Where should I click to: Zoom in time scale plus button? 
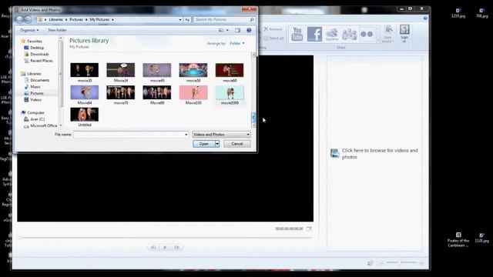tap(421, 263)
